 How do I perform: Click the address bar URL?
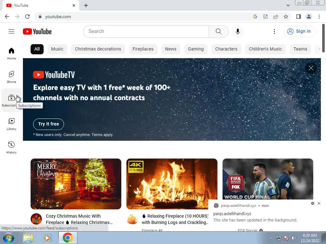58,17
